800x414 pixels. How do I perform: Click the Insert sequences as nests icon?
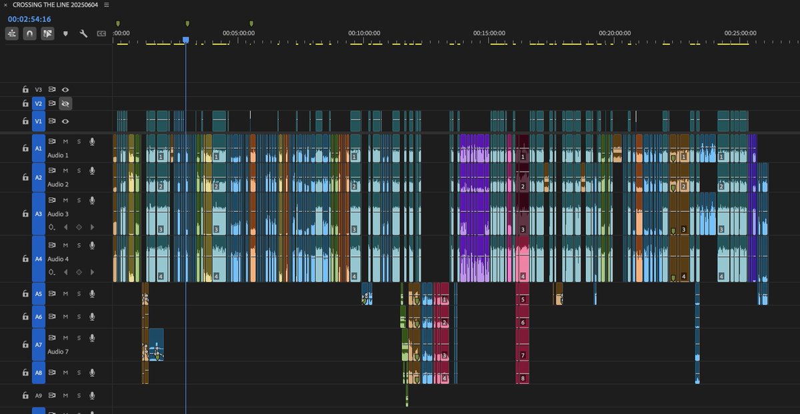pyautogui.click(x=11, y=33)
